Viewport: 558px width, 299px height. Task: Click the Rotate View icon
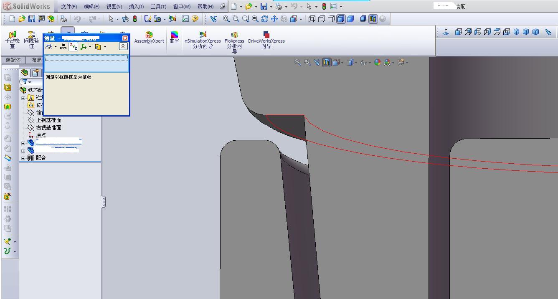264,19
